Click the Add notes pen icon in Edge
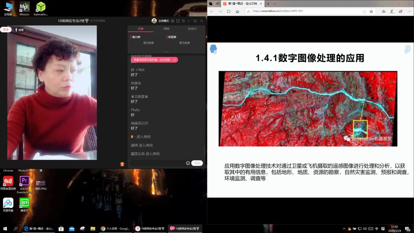This screenshot has height=233, width=414. tap(392, 11)
